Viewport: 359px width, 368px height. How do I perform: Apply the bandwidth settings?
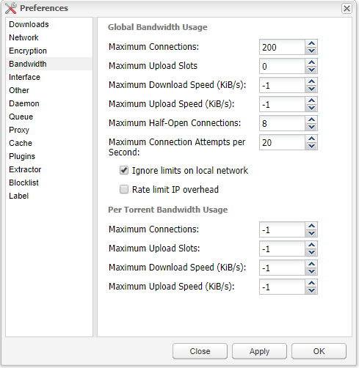(x=259, y=351)
